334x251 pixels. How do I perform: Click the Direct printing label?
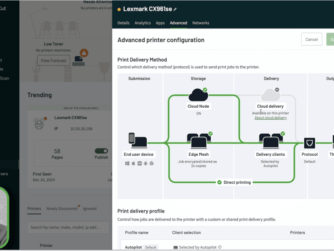click(x=237, y=182)
